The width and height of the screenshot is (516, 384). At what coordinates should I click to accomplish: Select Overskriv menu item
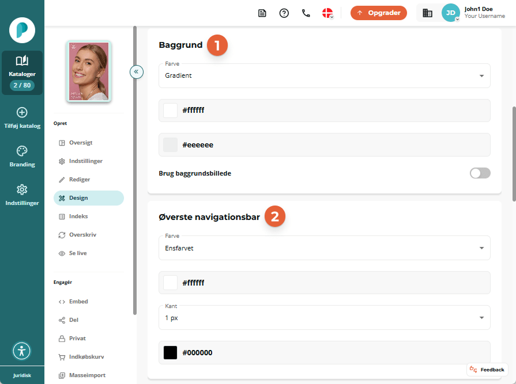pyautogui.click(x=89, y=235)
